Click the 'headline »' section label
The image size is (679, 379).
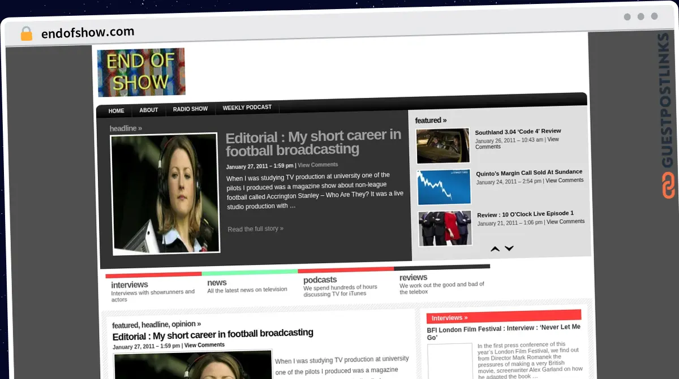(x=126, y=128)
